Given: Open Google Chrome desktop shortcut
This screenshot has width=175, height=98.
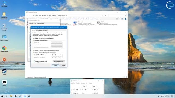Looking at the screenshot, I should [x=4, y=49].
